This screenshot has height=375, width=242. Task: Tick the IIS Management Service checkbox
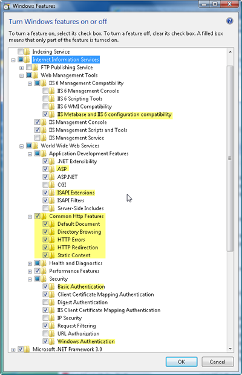click(37, 138)
